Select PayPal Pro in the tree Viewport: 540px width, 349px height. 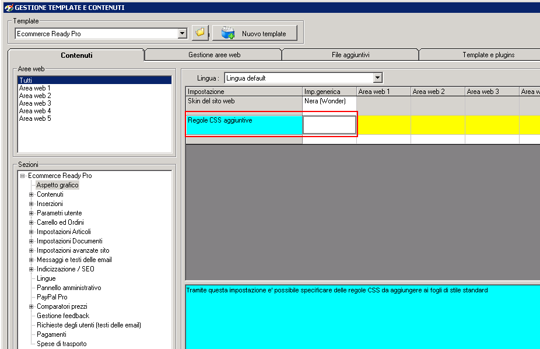52,297
